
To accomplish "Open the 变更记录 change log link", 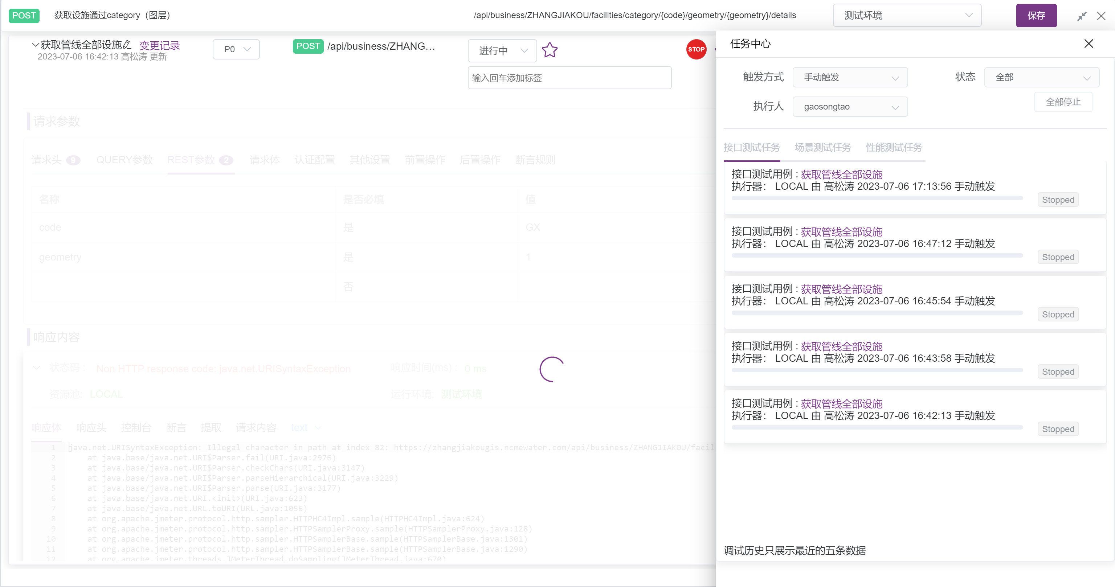I will tap(159, 45).
